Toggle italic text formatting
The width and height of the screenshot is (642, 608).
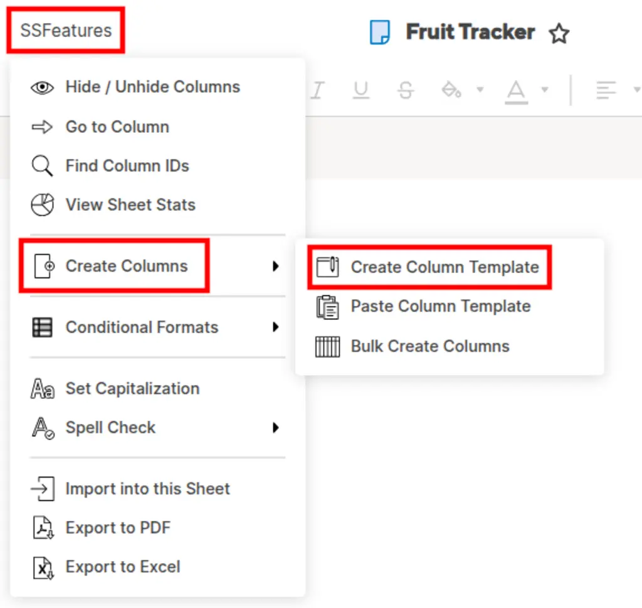click(x=318, y=90)
